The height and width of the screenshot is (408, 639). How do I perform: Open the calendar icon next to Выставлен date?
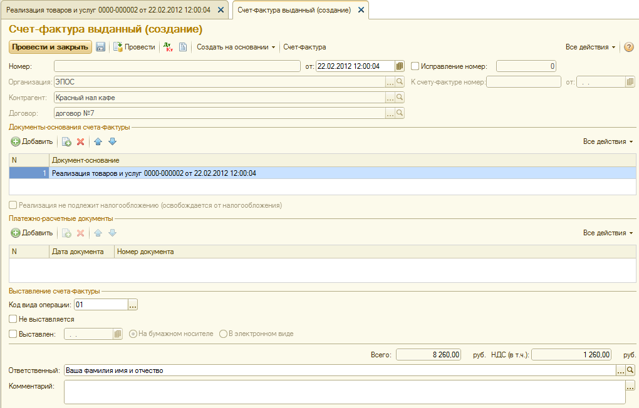(x=118, y=334)
